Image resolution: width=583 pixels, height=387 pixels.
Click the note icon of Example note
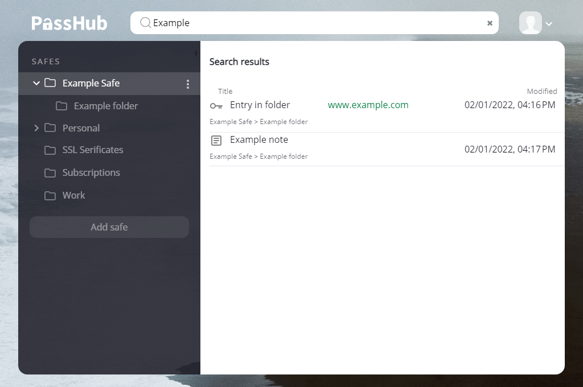[x=216, y=141]
